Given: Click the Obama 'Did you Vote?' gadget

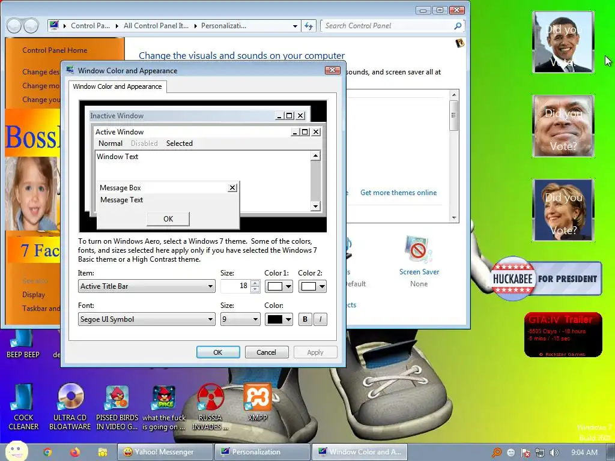Looking at the screenshot, I should tap(563, 42).
